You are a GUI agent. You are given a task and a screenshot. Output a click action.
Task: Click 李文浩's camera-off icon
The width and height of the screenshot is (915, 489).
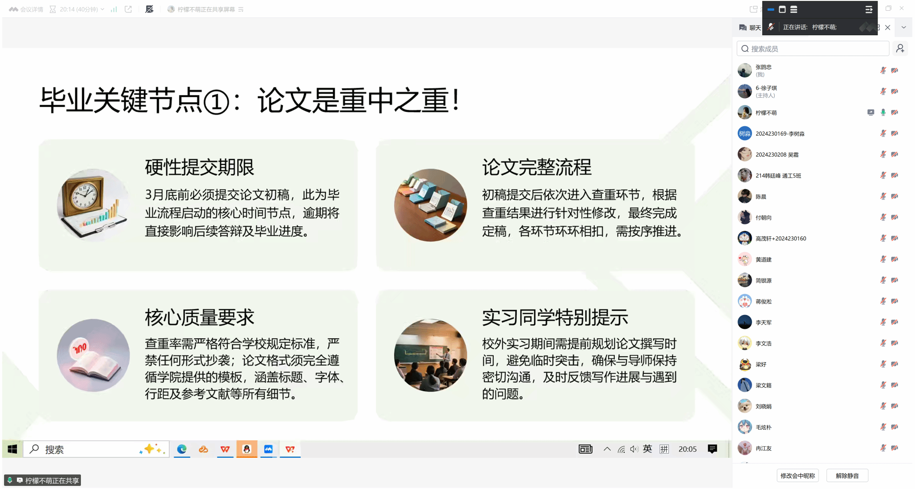pyautogui.click(x=895, y=343)
